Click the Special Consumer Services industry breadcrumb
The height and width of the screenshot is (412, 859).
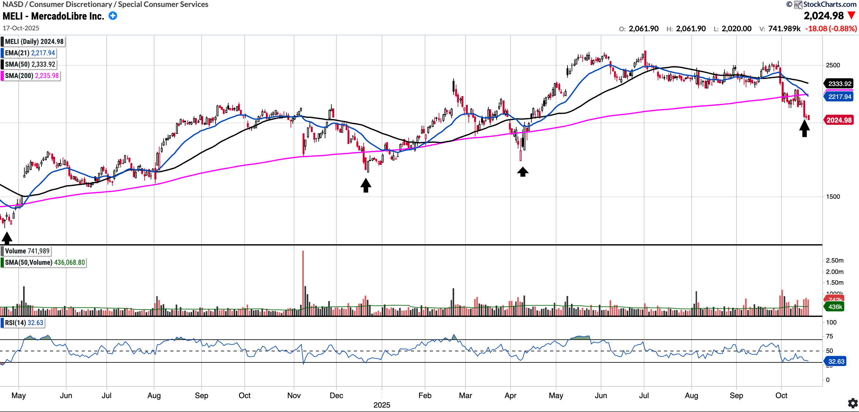(163, 4)
